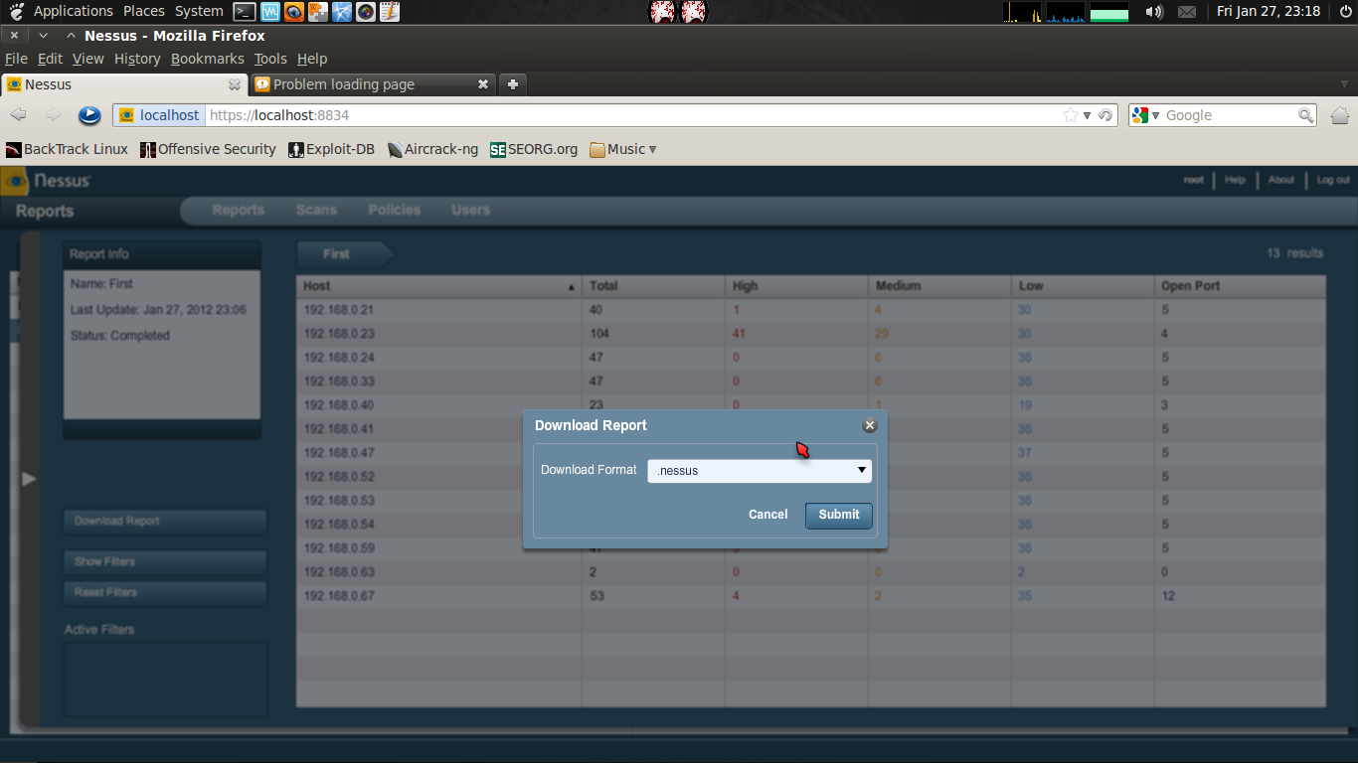
Task: Open the Aircrack-ng bookmark
Action: pos(432,149)
